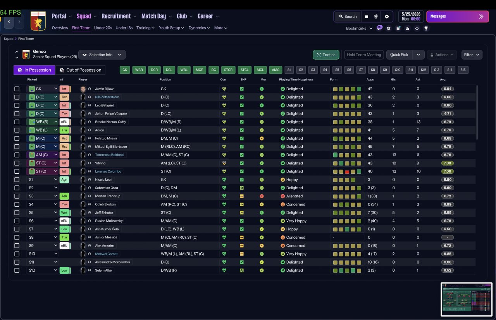Click the Tactics button

[x=326, y=55]
